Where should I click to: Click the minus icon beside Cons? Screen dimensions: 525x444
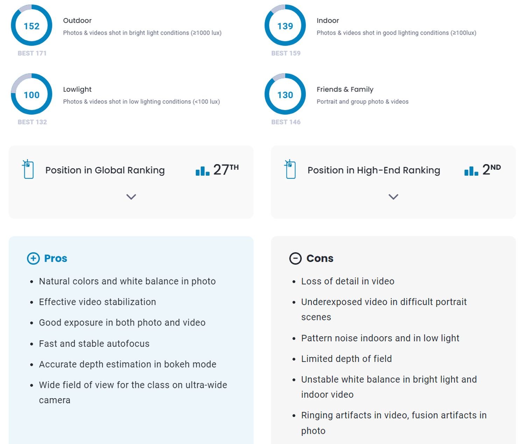(295, 258)
